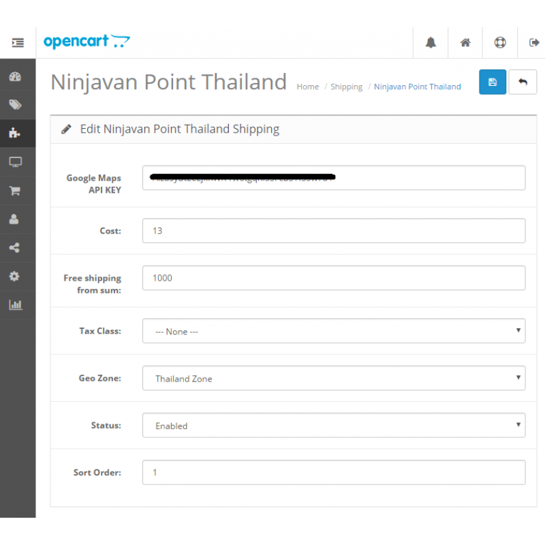Open the Design monitor icon
The width and height of the screenshot is (545, 545).
pyautogui.click(x=15, y=162)
